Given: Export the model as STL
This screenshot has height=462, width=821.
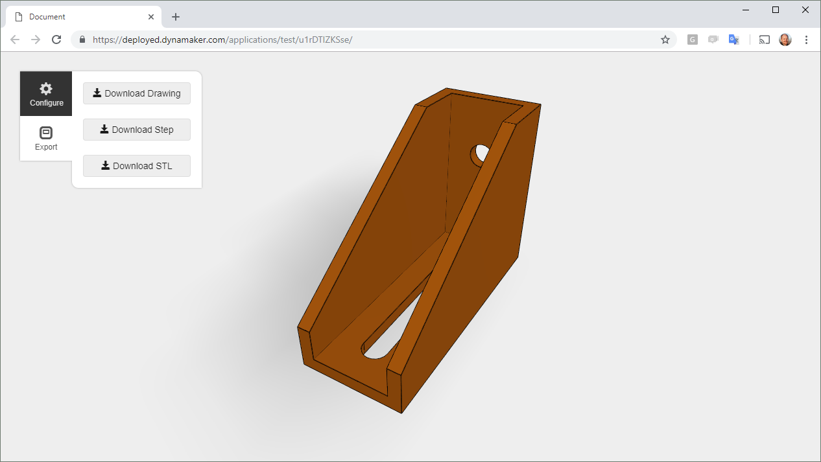Looking at the screenshot, I should (136, 166).
